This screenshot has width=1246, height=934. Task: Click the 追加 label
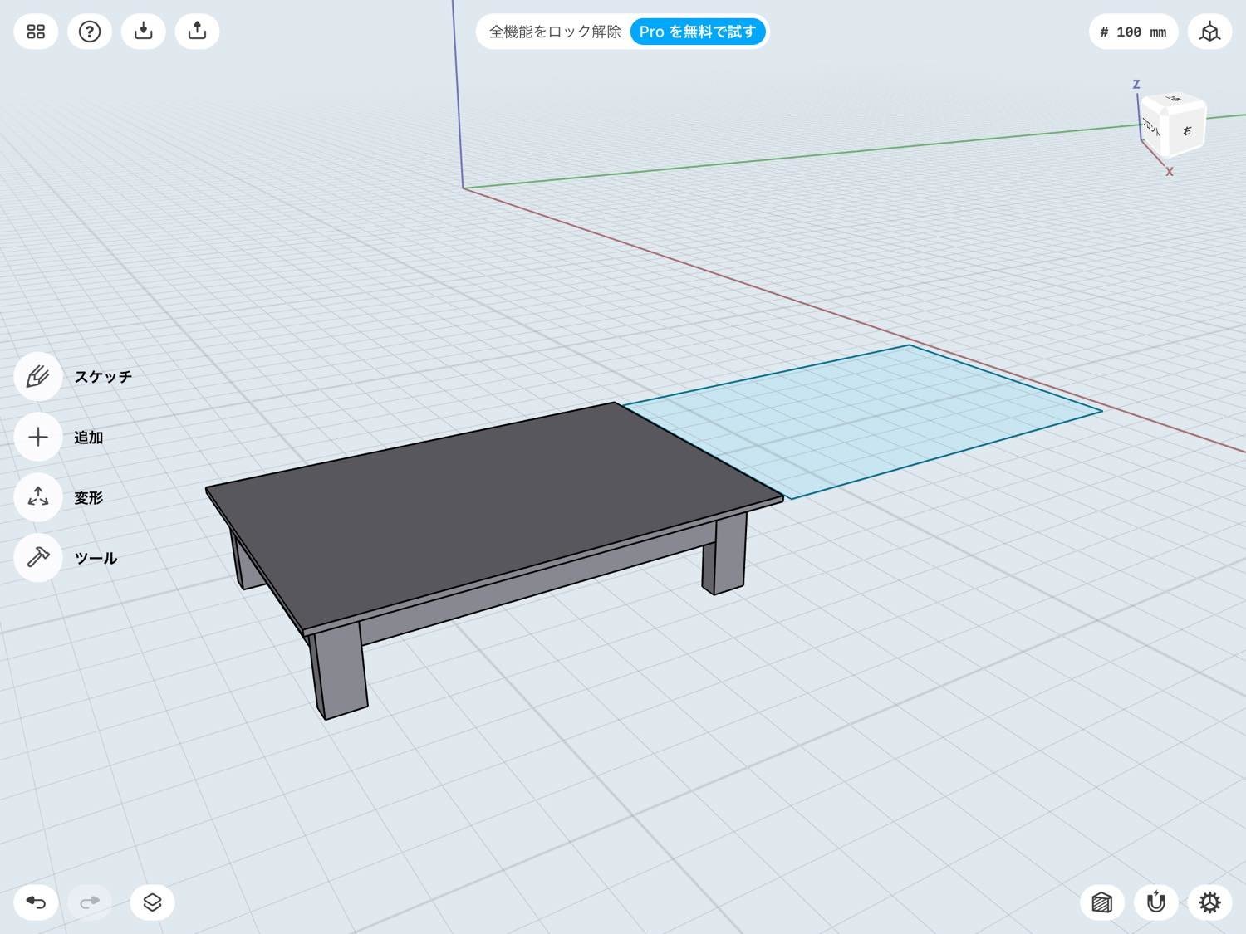point(89,438)
